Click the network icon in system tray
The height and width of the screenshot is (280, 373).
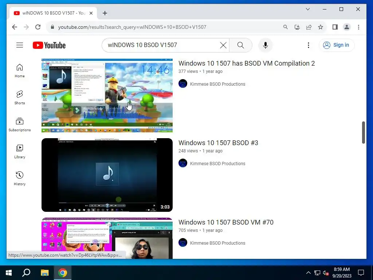point(317,273)
